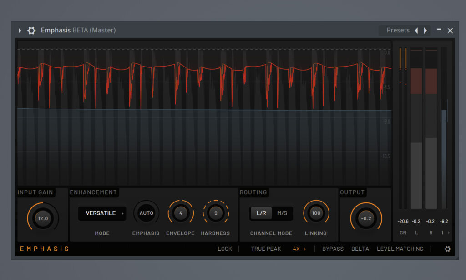Click the Emphasis BETA (Master) title
Screen dimensions: 466x280
[78, 30]
